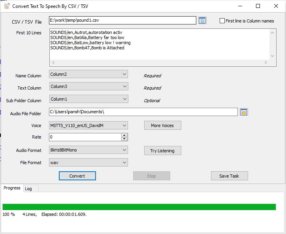The width and height of the screenshot is (286, 234).
Task: Click the '100 %' progress text
Action: pyautogui.click(x=9, y=214)
